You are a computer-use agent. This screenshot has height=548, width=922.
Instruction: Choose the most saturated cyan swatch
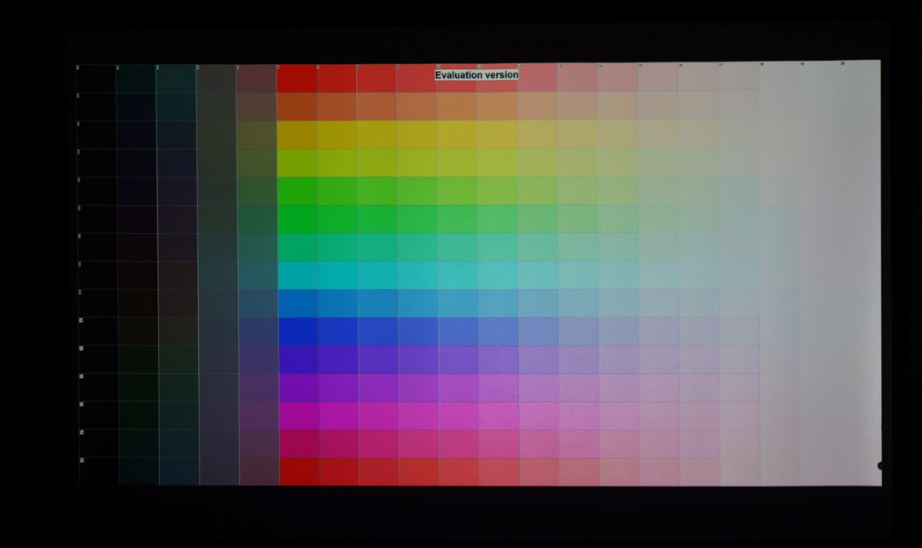(x=296, y=275)
